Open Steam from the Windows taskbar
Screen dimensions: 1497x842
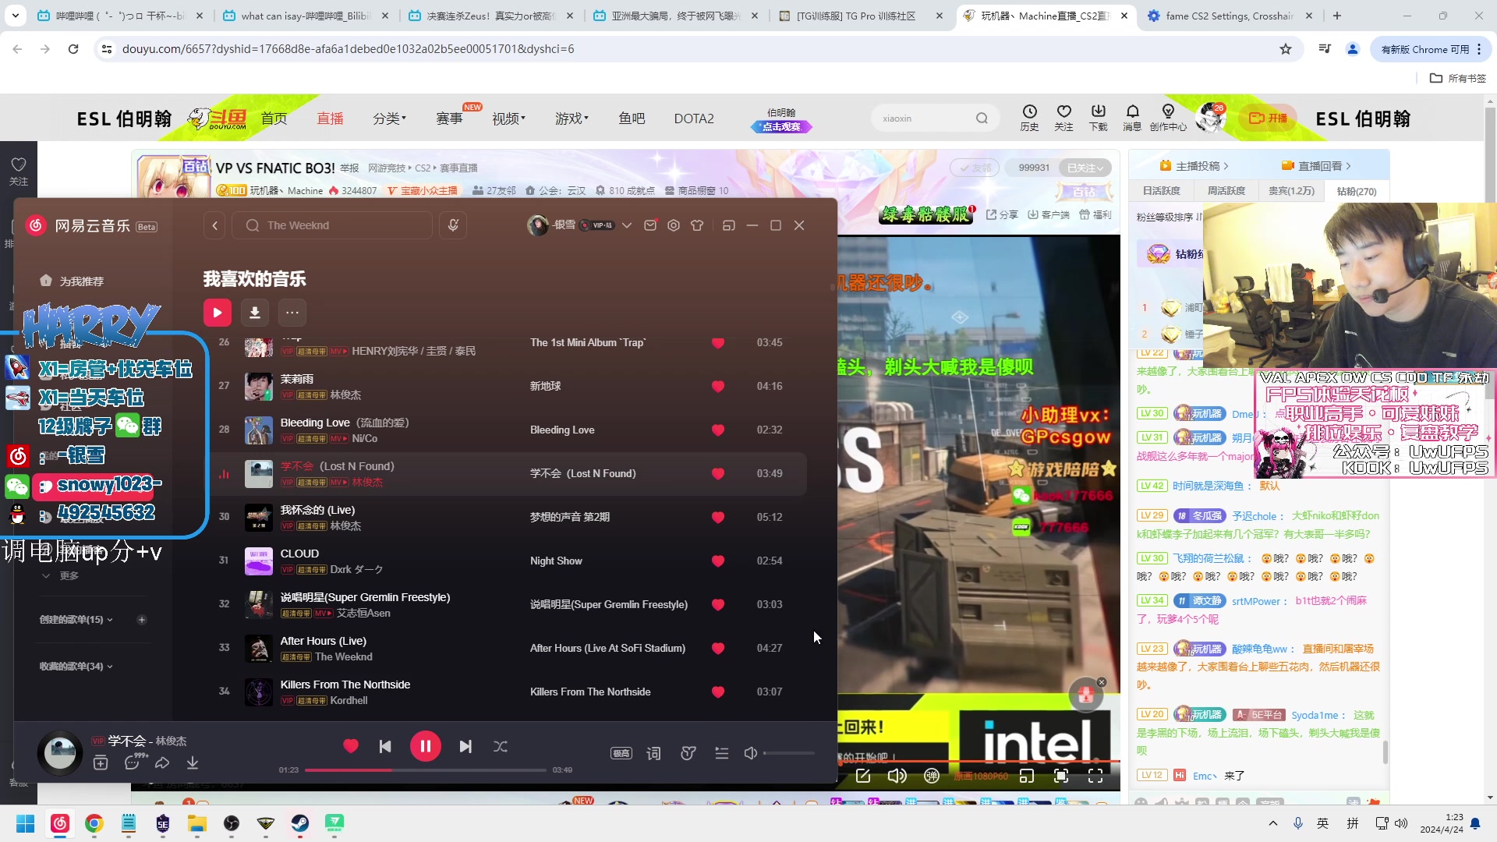click(x=300, y=823)
